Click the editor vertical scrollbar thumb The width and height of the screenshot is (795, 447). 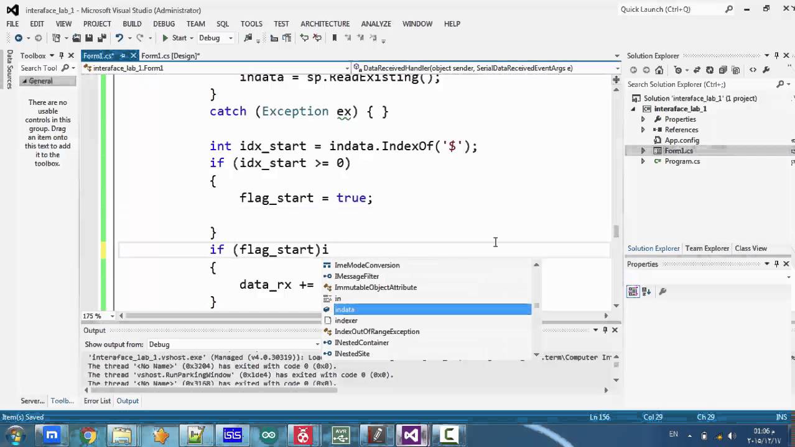coord(616,231)
